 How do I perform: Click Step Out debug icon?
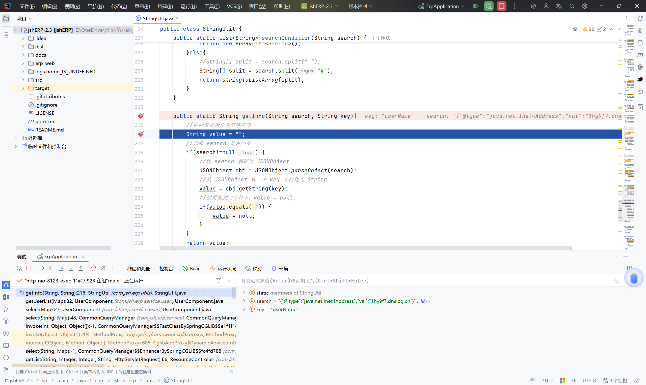tap(81, 268)
